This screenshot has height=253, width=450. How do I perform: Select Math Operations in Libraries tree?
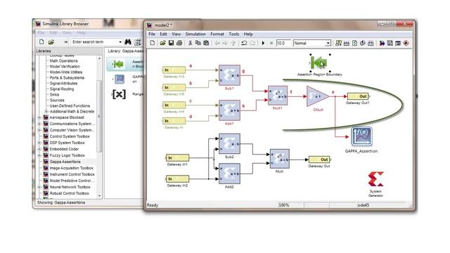63,61
